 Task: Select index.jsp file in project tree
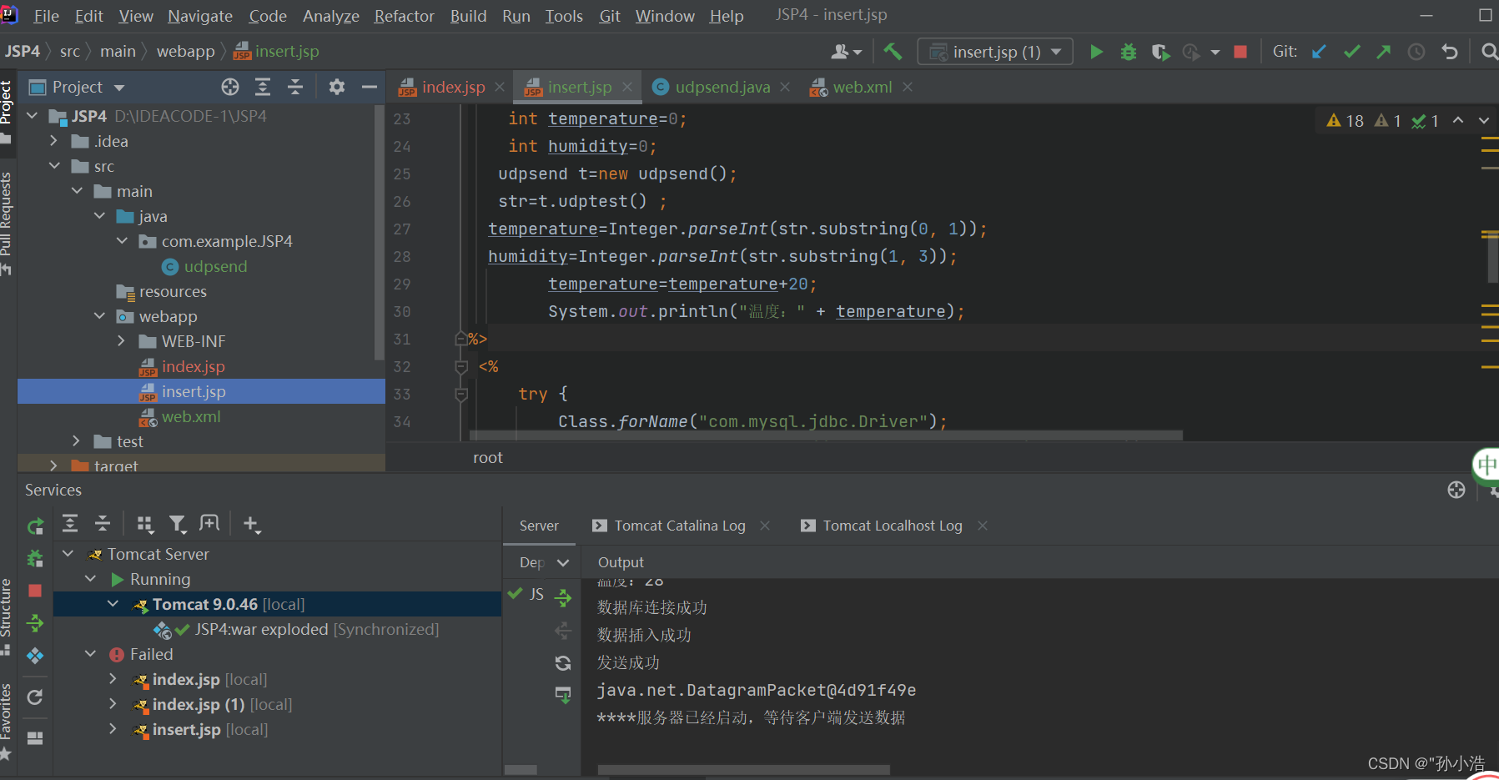point(193,366)
